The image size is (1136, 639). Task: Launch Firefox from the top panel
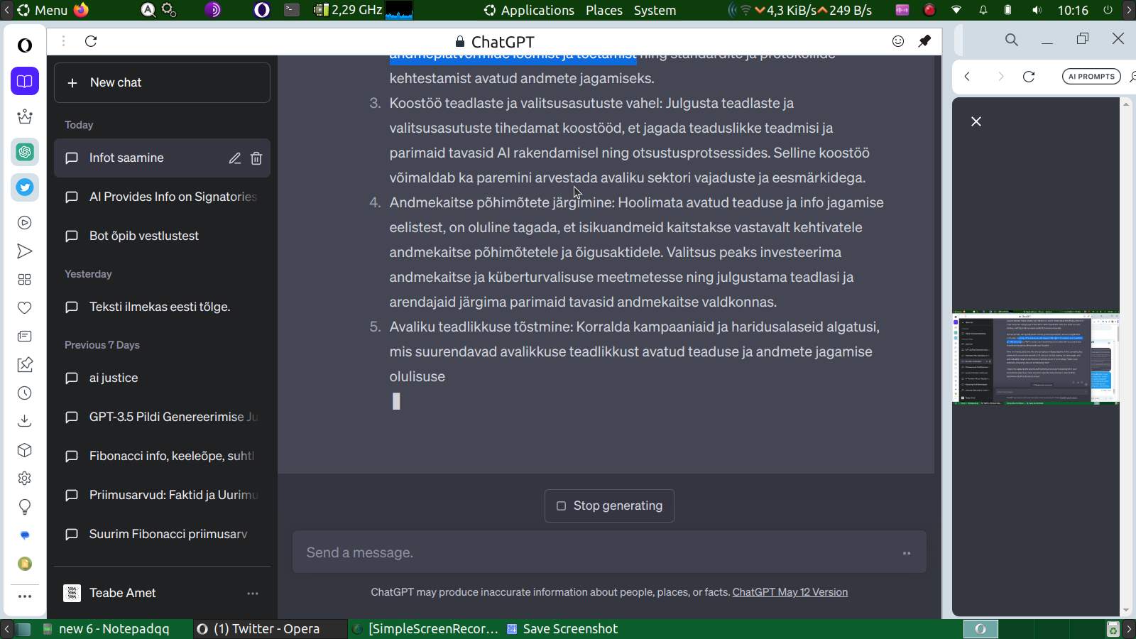click(81, 10)
